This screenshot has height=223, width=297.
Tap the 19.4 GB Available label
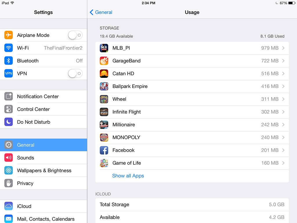[x=116, y=36]
